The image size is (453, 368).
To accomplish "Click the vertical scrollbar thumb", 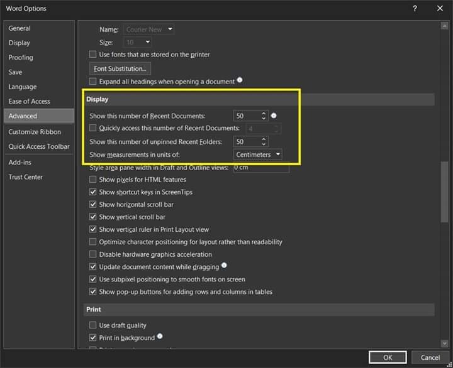I will (x=444, y=192).
